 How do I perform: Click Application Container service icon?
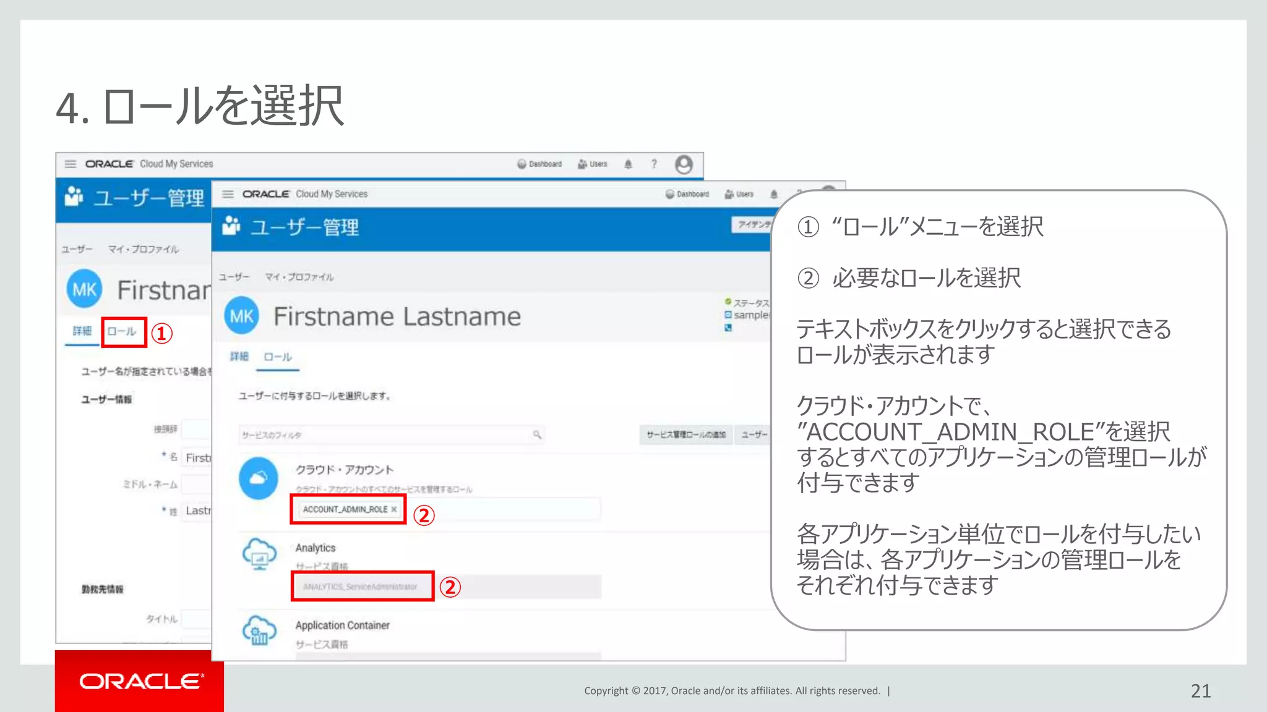click(x=259, y=630)
